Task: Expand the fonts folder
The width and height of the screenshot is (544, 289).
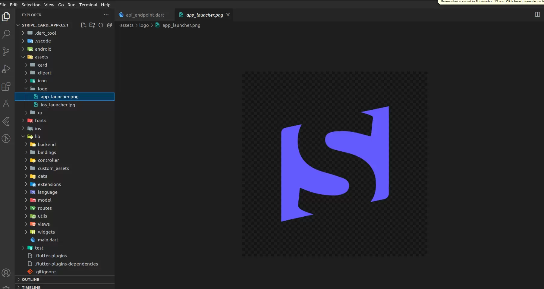Action: [x=64, y=121]
